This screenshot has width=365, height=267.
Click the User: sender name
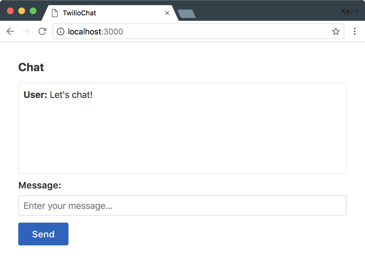pyautogui.click(x=35, y=95)
